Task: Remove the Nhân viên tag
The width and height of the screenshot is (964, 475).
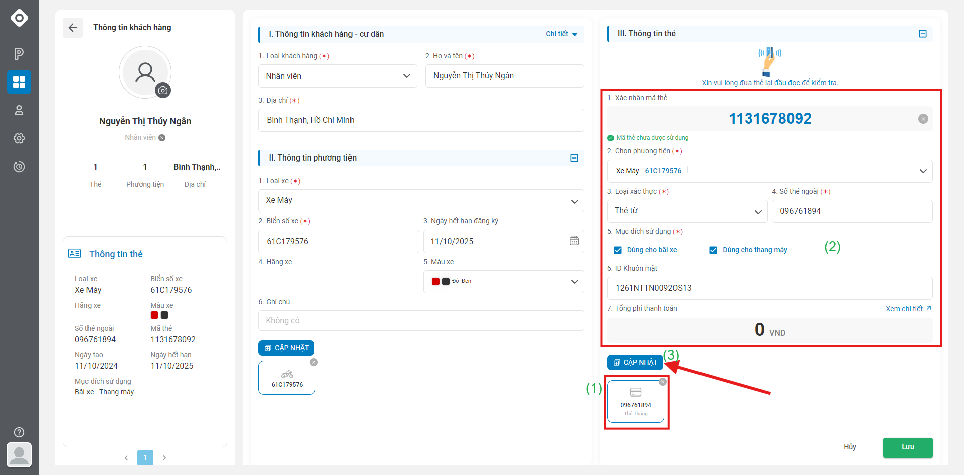Action: coord(162,138)
